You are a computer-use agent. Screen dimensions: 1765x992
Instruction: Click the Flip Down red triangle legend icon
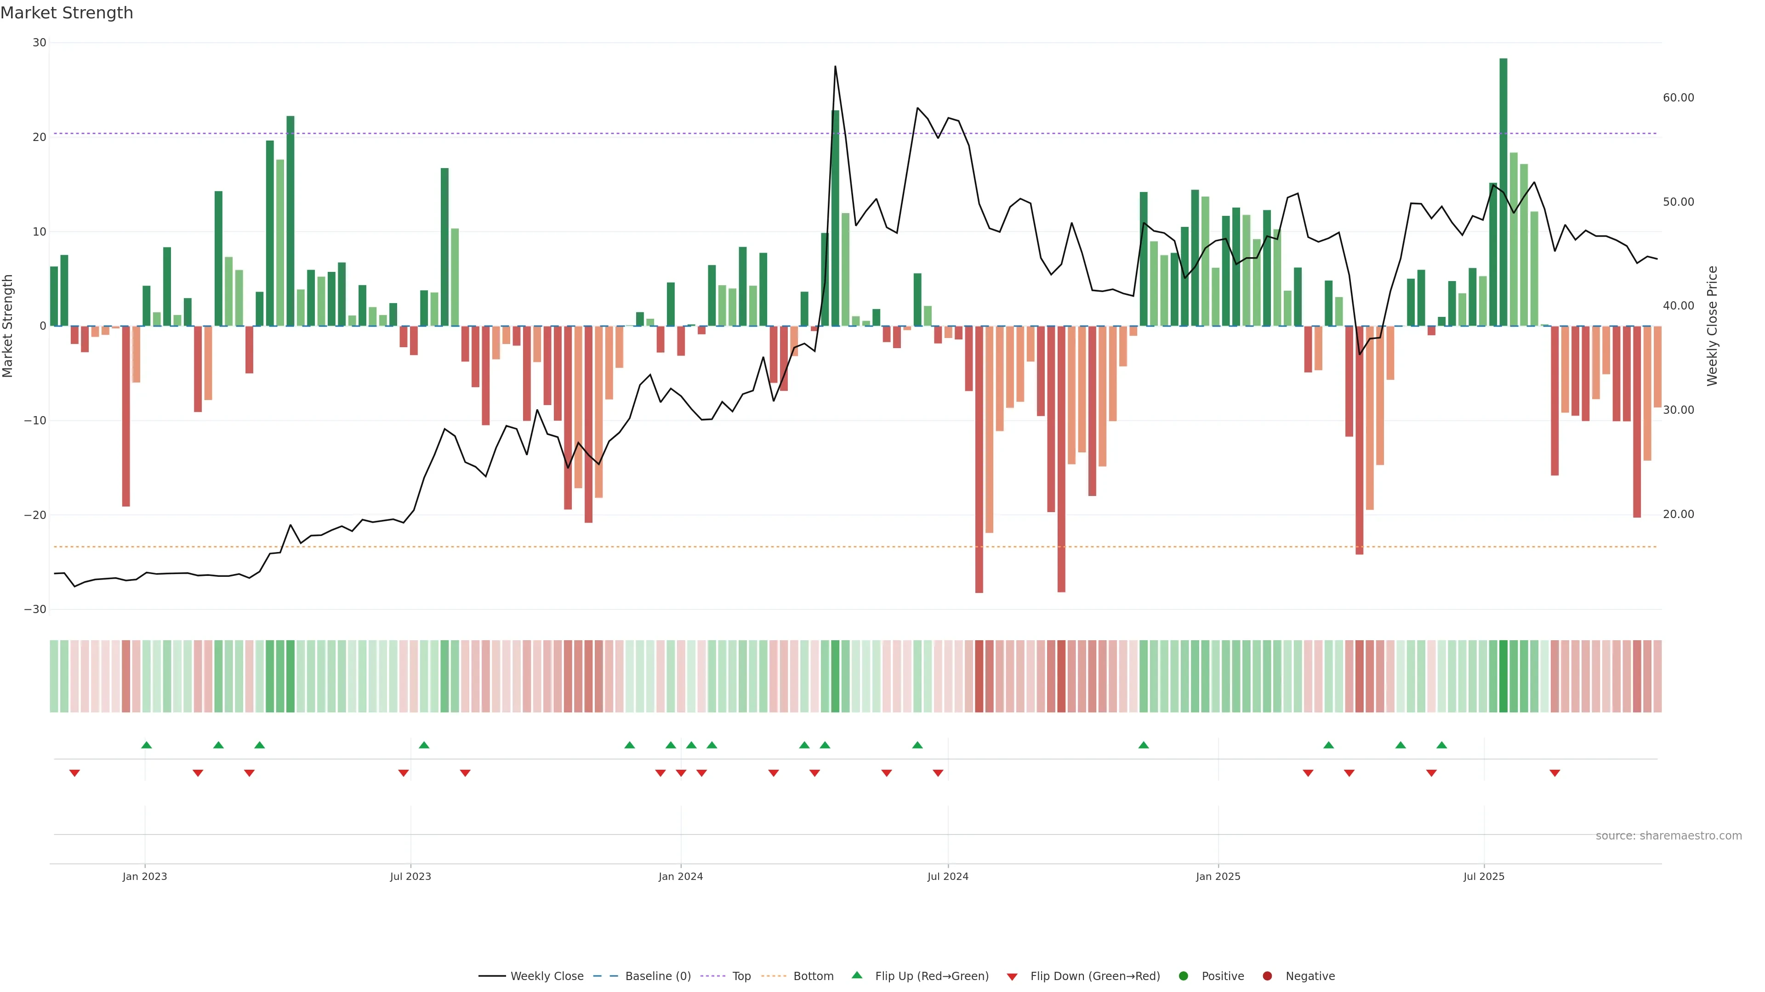click(x=1012, y=976)
